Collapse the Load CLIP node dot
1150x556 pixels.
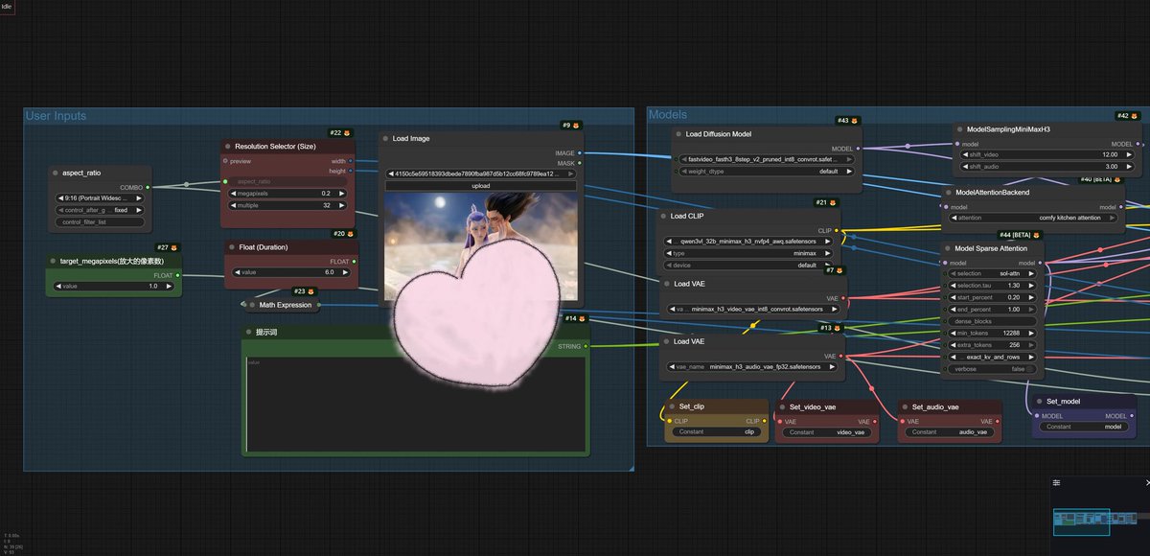tap(663, 217)
